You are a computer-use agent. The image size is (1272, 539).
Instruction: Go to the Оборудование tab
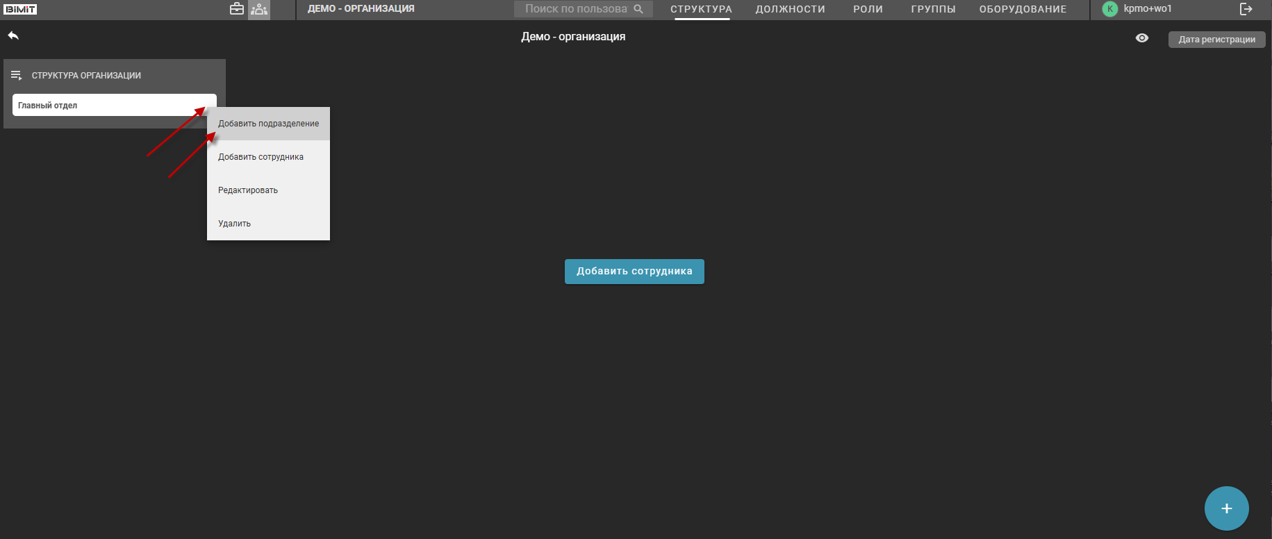[1023, 9]
